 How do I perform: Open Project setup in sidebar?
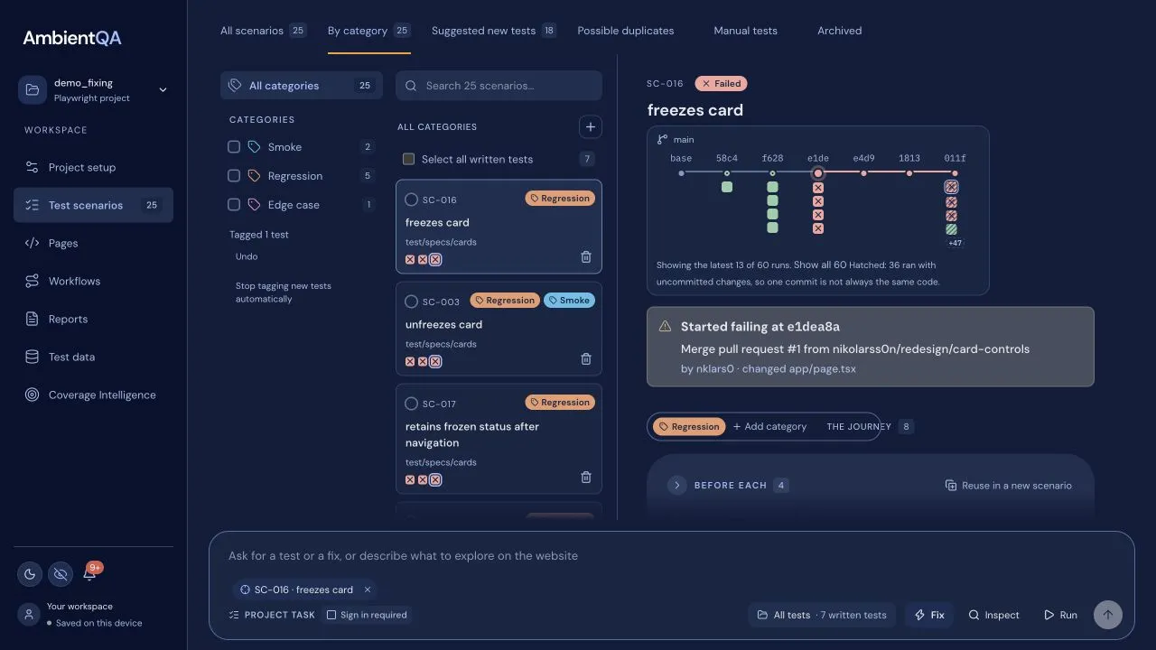click(93, 167)
